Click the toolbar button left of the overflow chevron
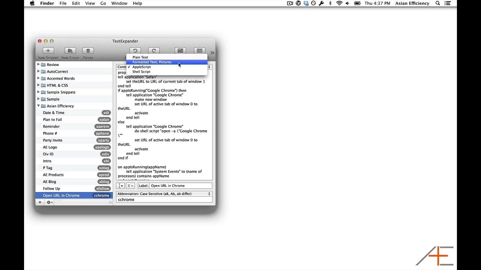Screen dimensions: 481x270 click(x=200, y=51)
